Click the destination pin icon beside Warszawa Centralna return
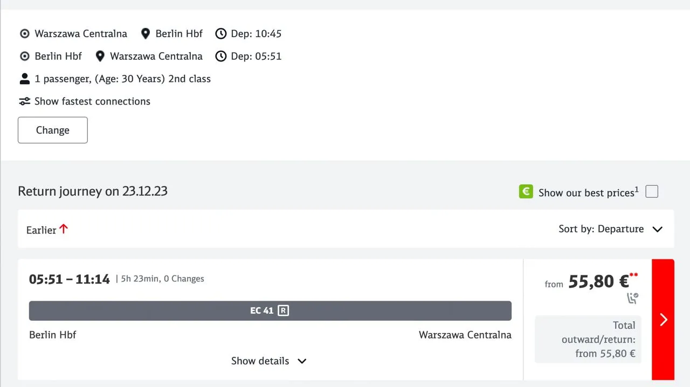 click(100, 56)
